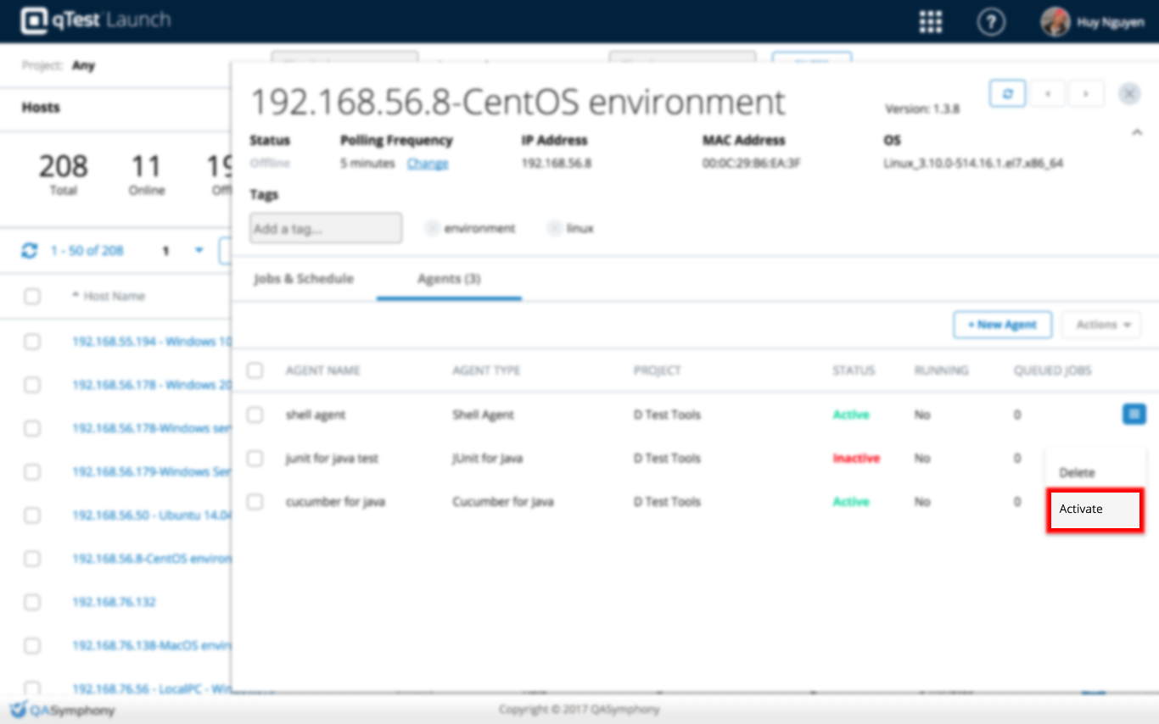
Task: Go to the next host
Action: pyautogui.click(x=1086, y=93)
